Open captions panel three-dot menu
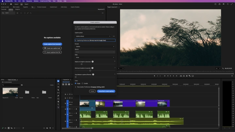Screen dimensions: 235x132 103,13
